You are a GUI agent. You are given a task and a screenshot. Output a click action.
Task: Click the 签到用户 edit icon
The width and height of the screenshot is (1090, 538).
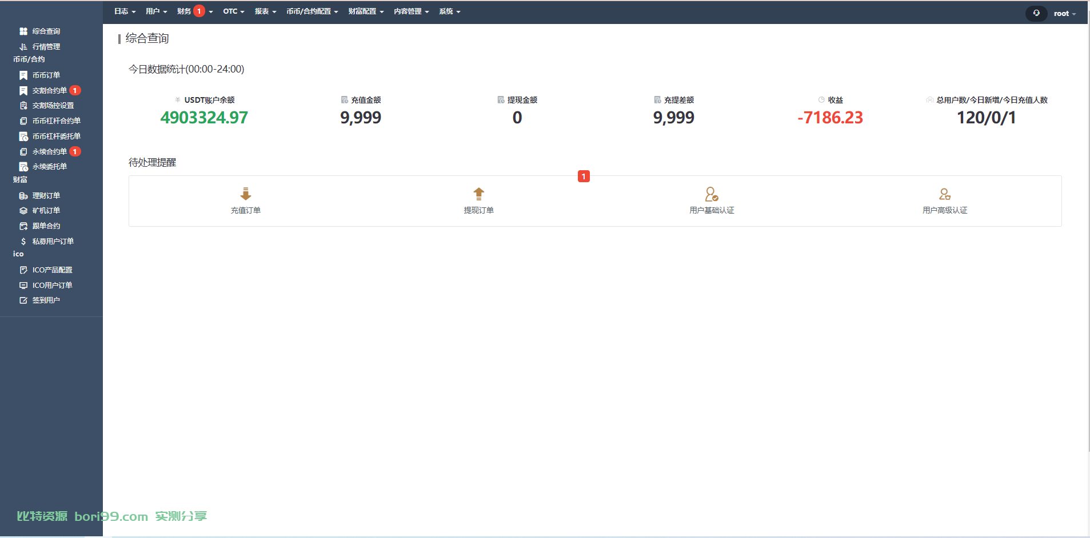[x=23, y=300]
